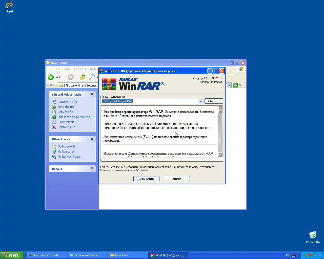Open My Network Places link
This screenshot has height=259, width=324.
coord(69,157)
